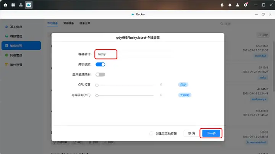The image size is (275, 154).
Task: Click the 内存限制(MB) slider handle
Action: pos(97,96)
